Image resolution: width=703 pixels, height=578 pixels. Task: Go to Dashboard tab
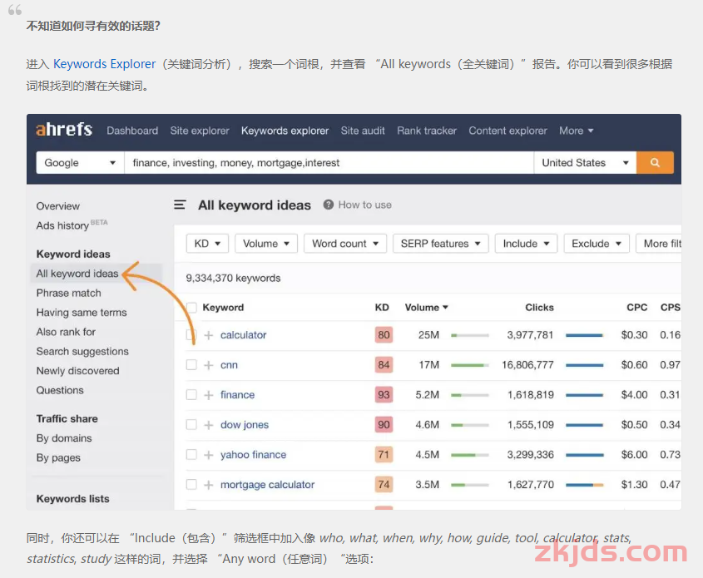[132, 131]
